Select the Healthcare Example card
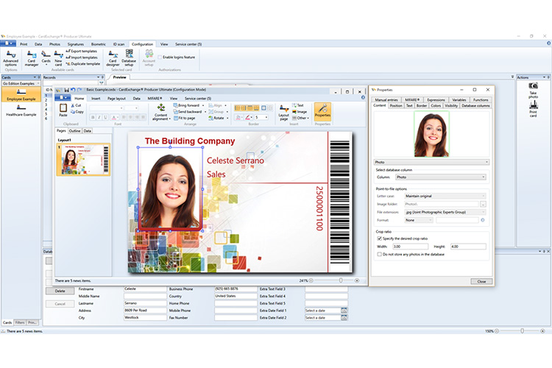This screenshot has height=368, width=552. (21, 110)
